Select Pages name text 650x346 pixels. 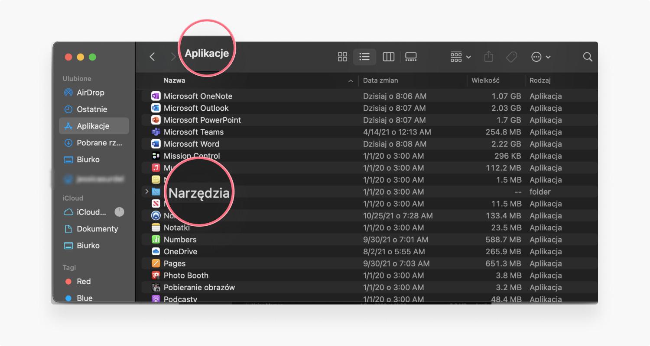click(175, 263)
